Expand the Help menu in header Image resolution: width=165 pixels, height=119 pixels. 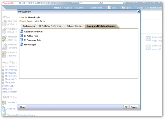point(145,2)
